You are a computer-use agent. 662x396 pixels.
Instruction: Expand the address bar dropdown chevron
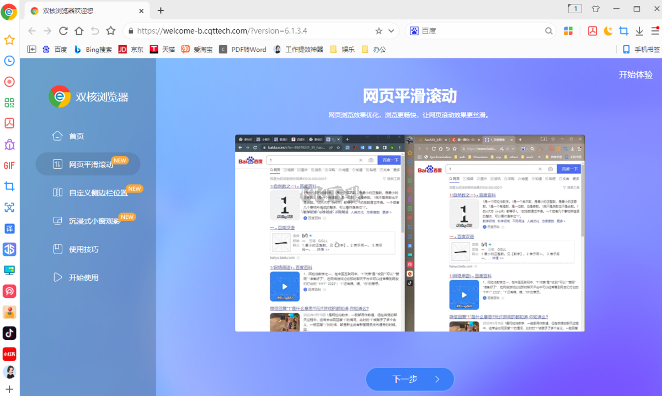coord(391,31)
